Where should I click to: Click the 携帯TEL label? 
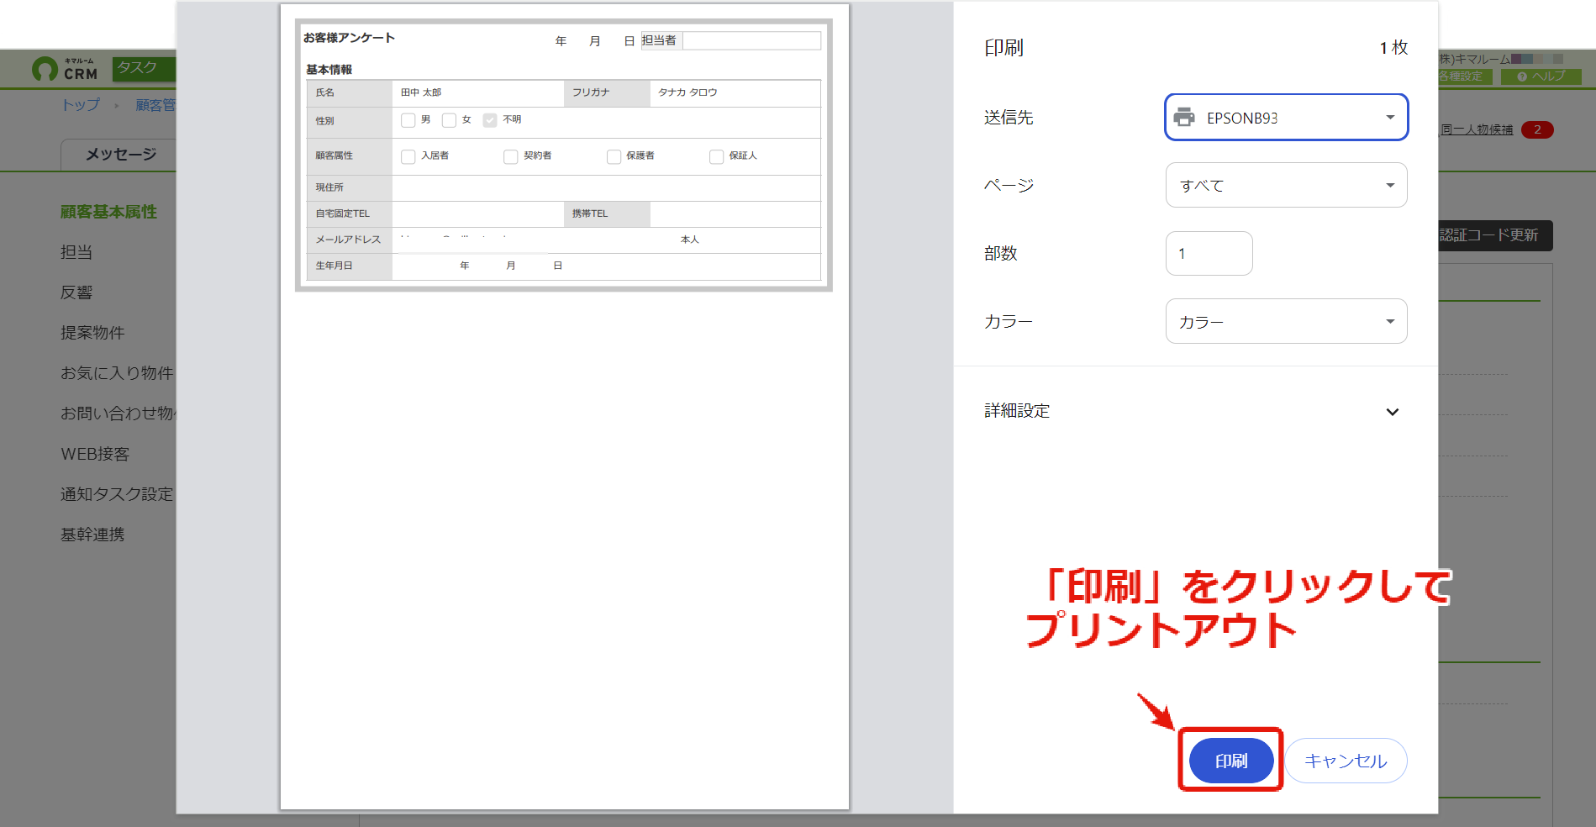pos(590,213)
